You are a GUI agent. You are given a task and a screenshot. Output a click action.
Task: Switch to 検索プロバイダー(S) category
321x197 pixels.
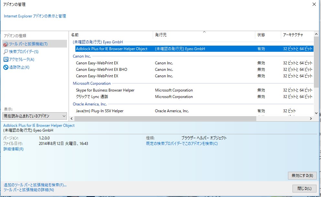point(24,51)
